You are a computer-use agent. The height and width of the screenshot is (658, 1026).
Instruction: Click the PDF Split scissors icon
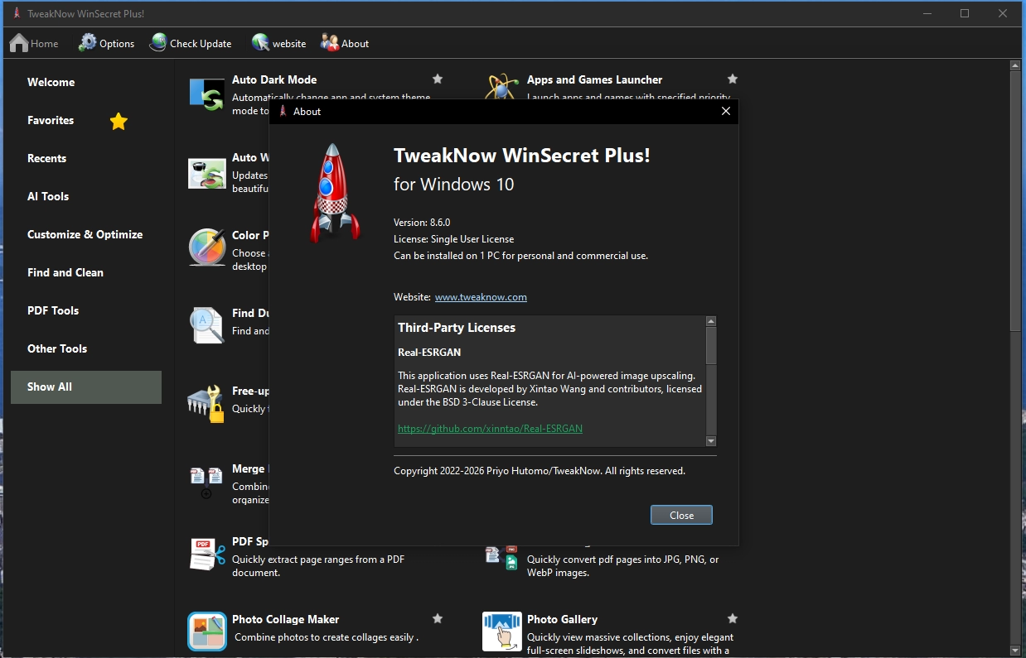(207, 555)
